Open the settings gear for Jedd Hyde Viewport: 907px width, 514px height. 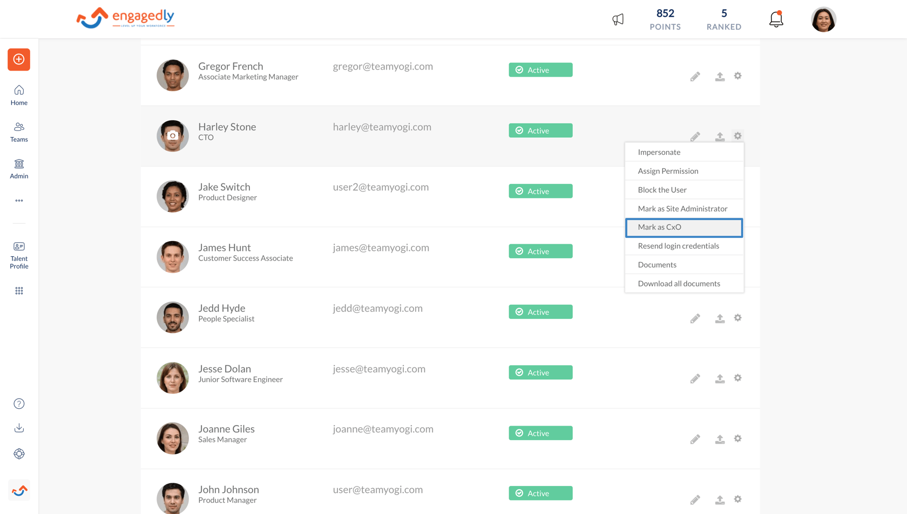(x=737, y=318)
